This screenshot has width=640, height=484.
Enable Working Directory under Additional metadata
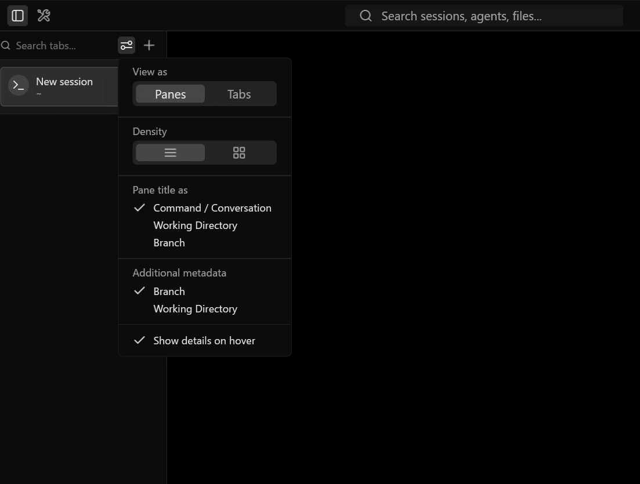pyautogui.click(x=195, y=308)
